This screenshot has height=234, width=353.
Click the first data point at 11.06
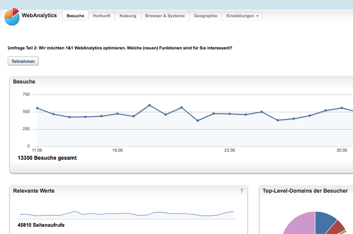click(x=37, y=108)
